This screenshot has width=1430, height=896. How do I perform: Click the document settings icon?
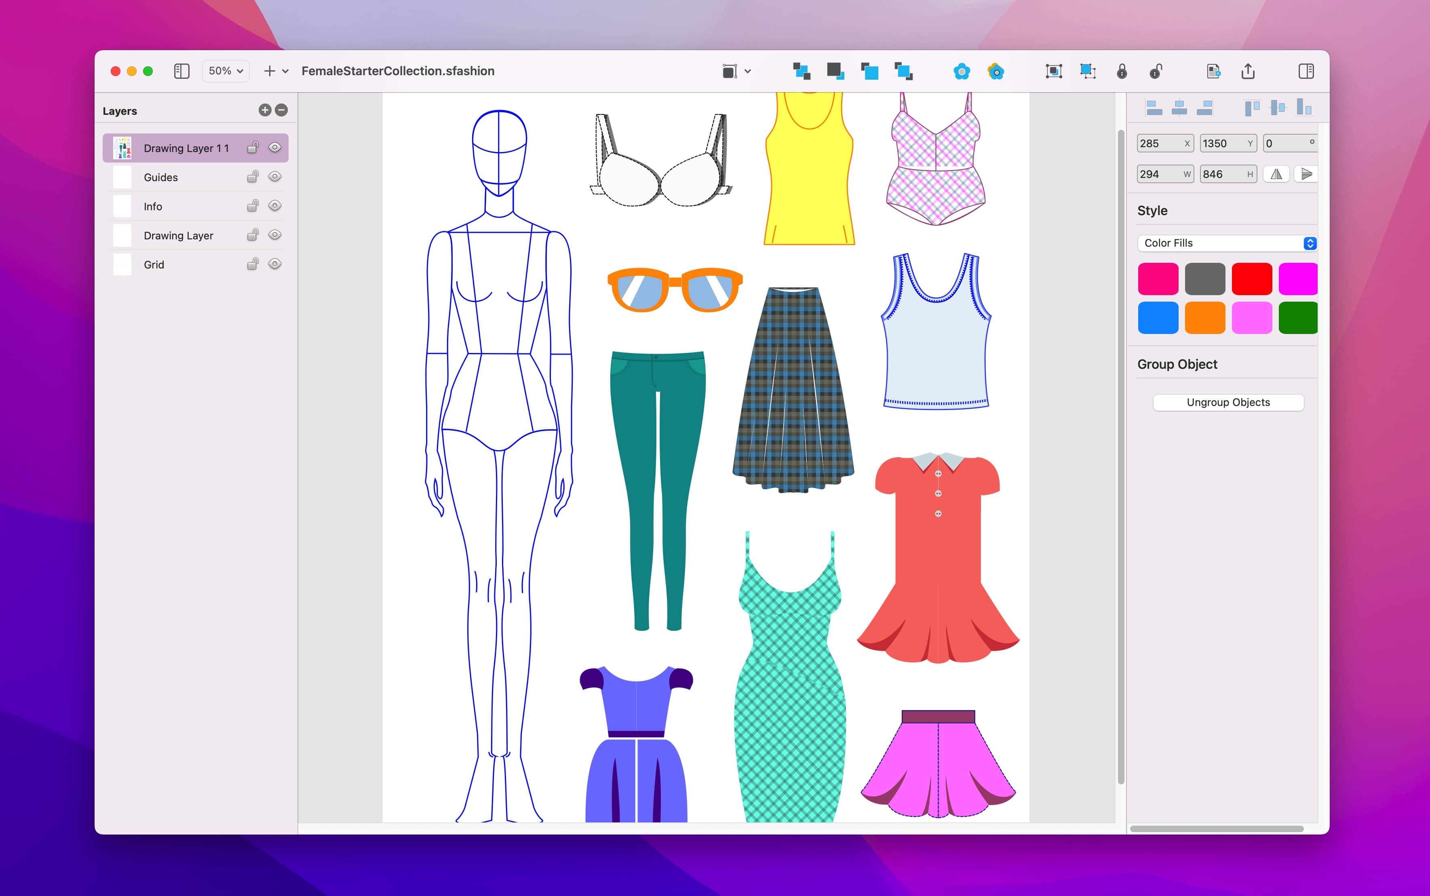click(x=1213, y=72)
